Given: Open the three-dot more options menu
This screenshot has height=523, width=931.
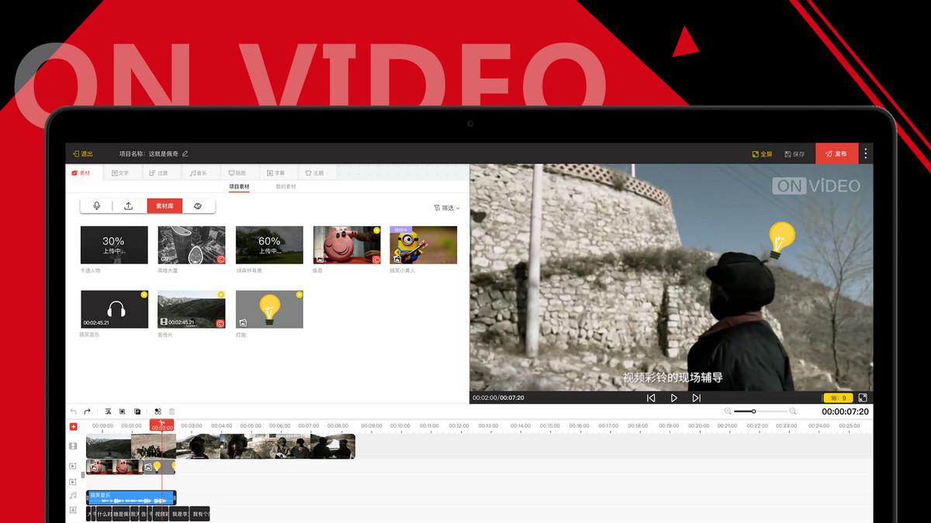Looking at the screenshot, I should point(866,153).
